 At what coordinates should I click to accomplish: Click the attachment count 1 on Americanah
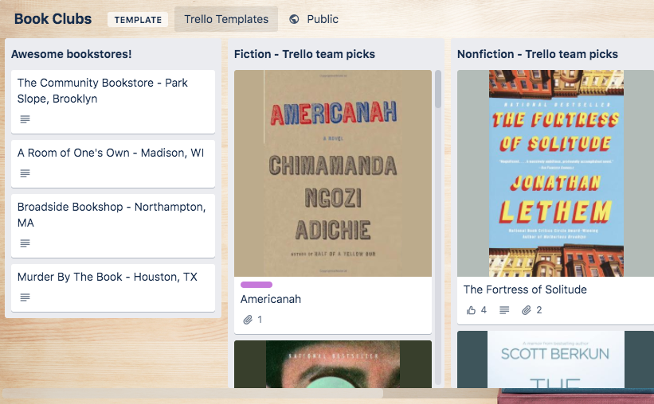click(260, 320)
